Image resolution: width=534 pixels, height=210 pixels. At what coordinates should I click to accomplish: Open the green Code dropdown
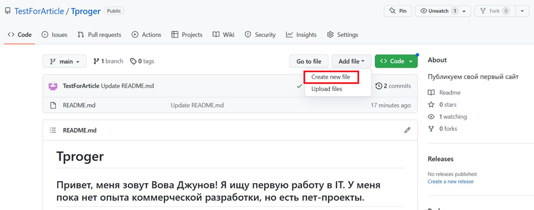(x=396, y=61)
